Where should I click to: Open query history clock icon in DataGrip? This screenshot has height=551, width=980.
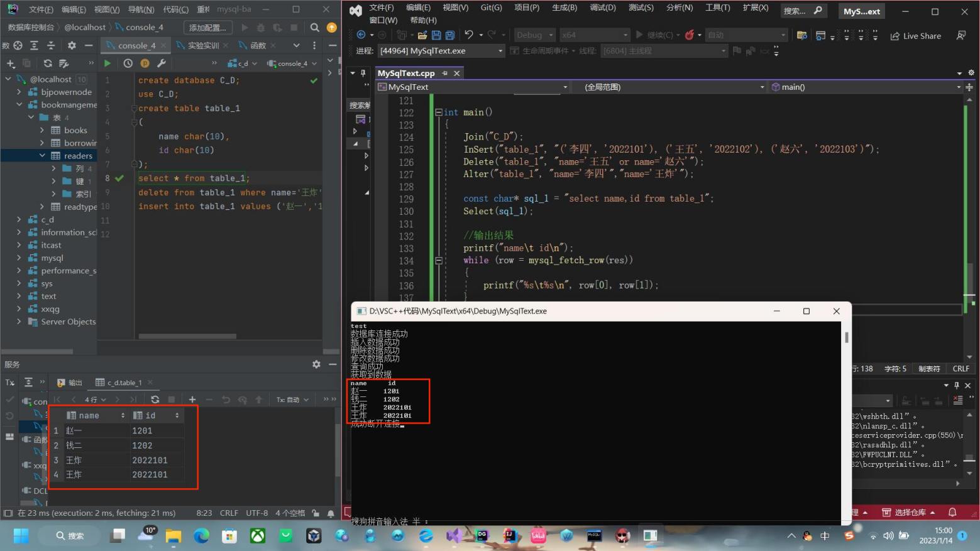coord(128,63)
